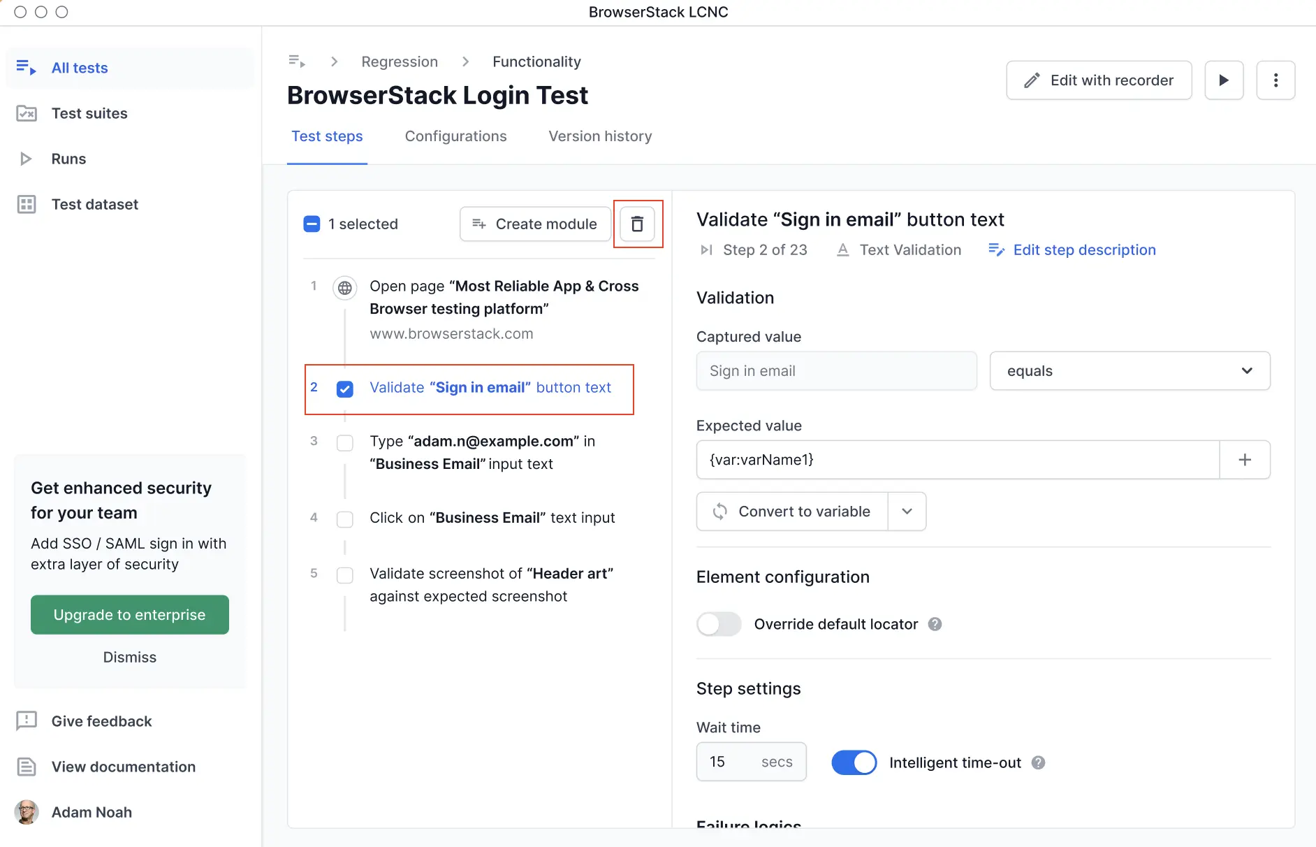1316x847 pixels.
Task: Uncheck the step 2 Validate checkbox
Action: pyautogui.click(x=345, y=389)
